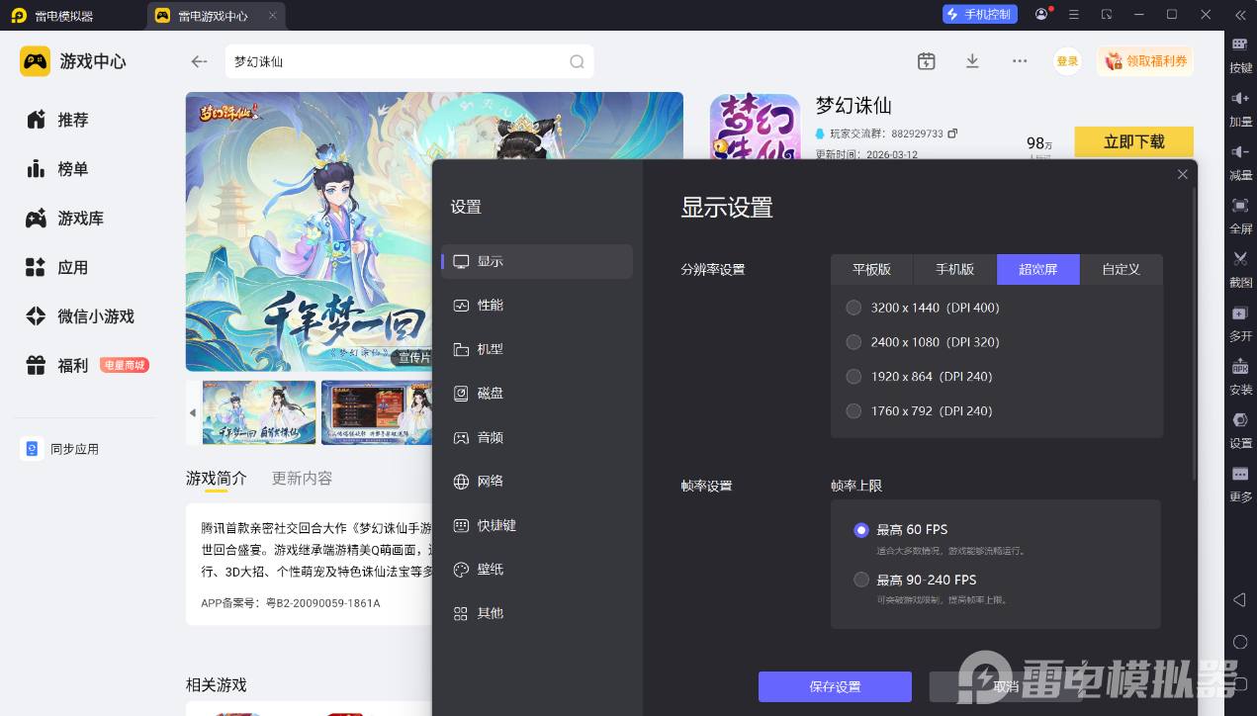1257x716 pixels.
Task: Open the three-dot more options menu
Action: tap(1020, 60)
